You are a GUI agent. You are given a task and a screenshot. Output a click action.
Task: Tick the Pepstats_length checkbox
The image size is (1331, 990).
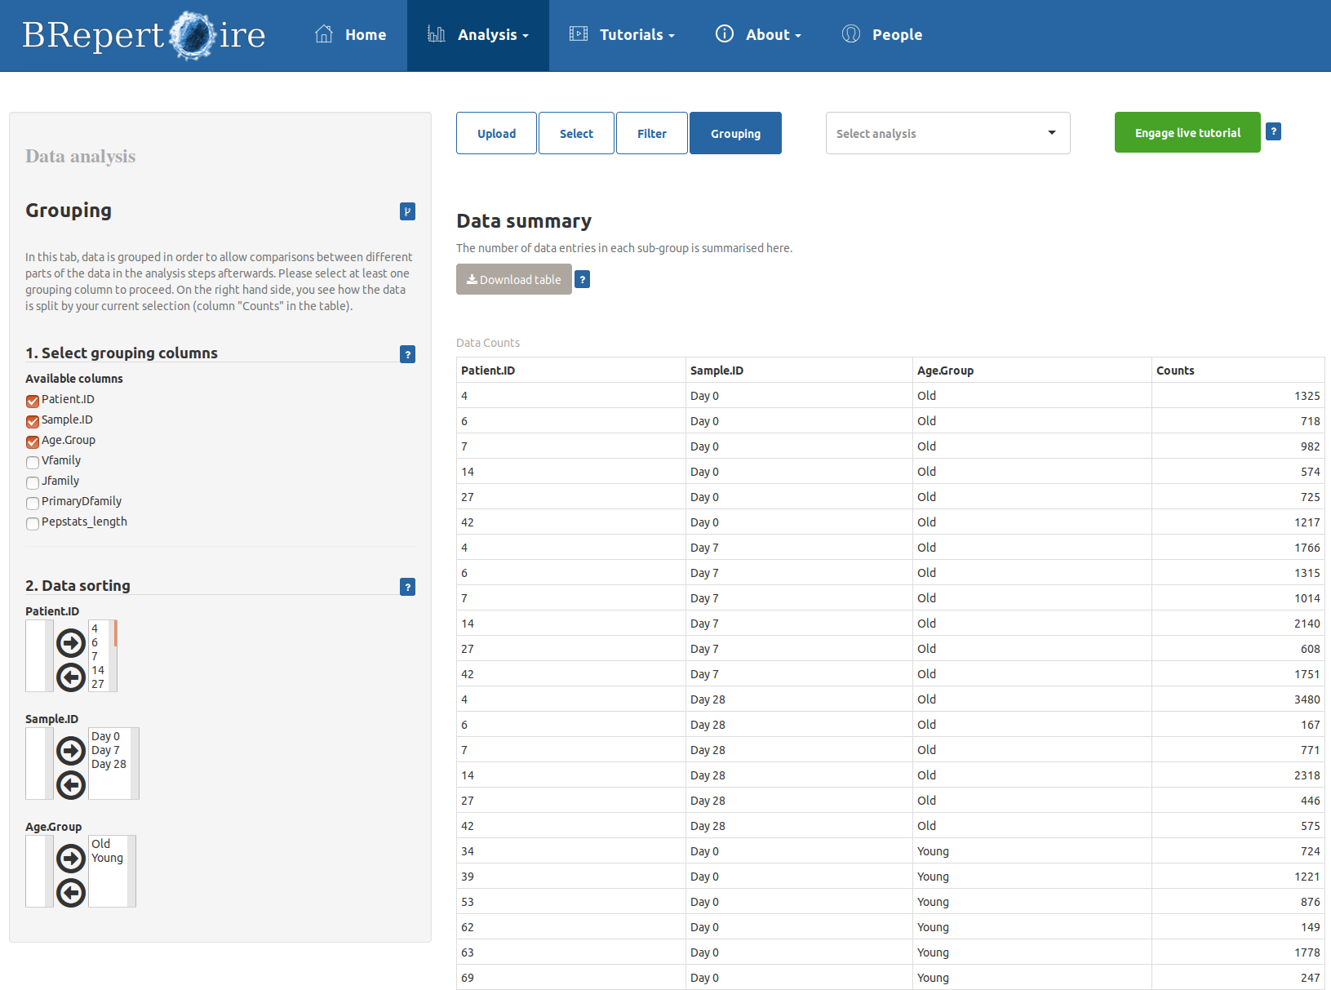coord(33,523)
